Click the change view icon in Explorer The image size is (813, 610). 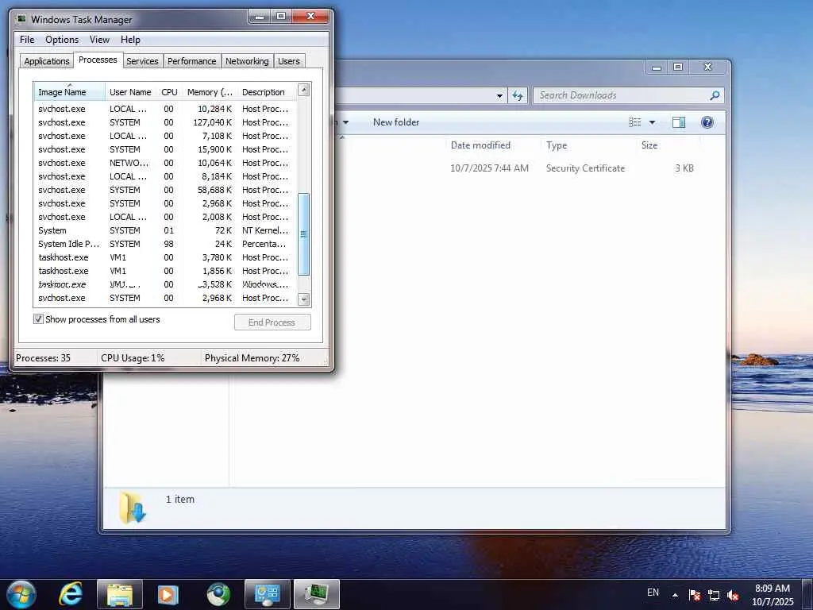pyautogui.click(x=634, y=122)
